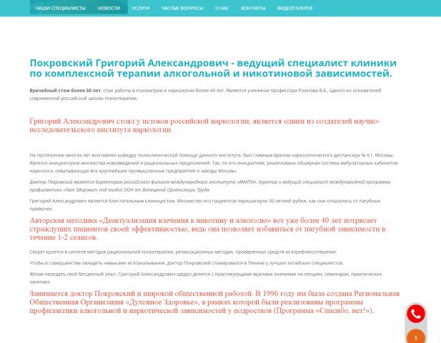Open the УСЛУГИ menu item
This screenshot has width=441, height=343.
[x=140, y=8]
